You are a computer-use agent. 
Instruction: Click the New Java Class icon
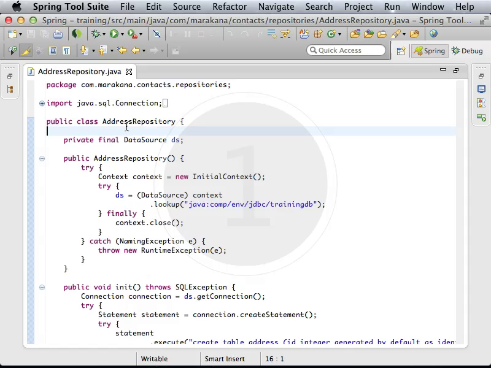331,34
